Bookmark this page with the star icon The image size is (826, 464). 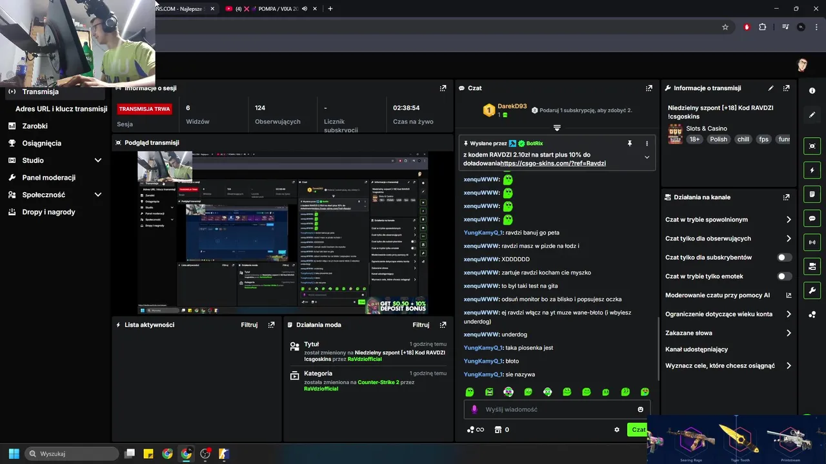[x=725, y=27]
